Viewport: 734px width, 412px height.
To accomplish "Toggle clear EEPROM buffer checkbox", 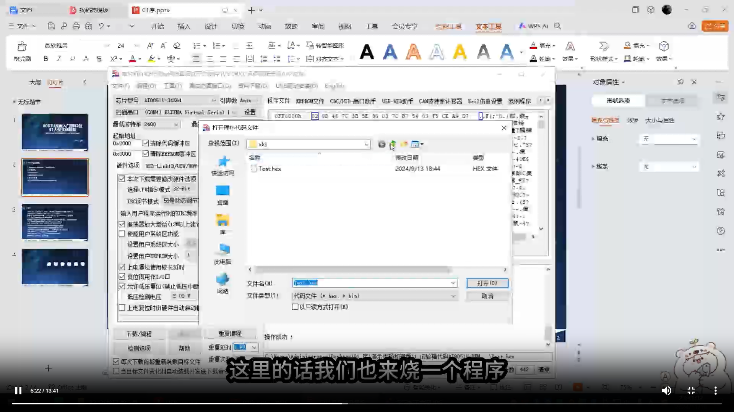I will click(146, 154).
